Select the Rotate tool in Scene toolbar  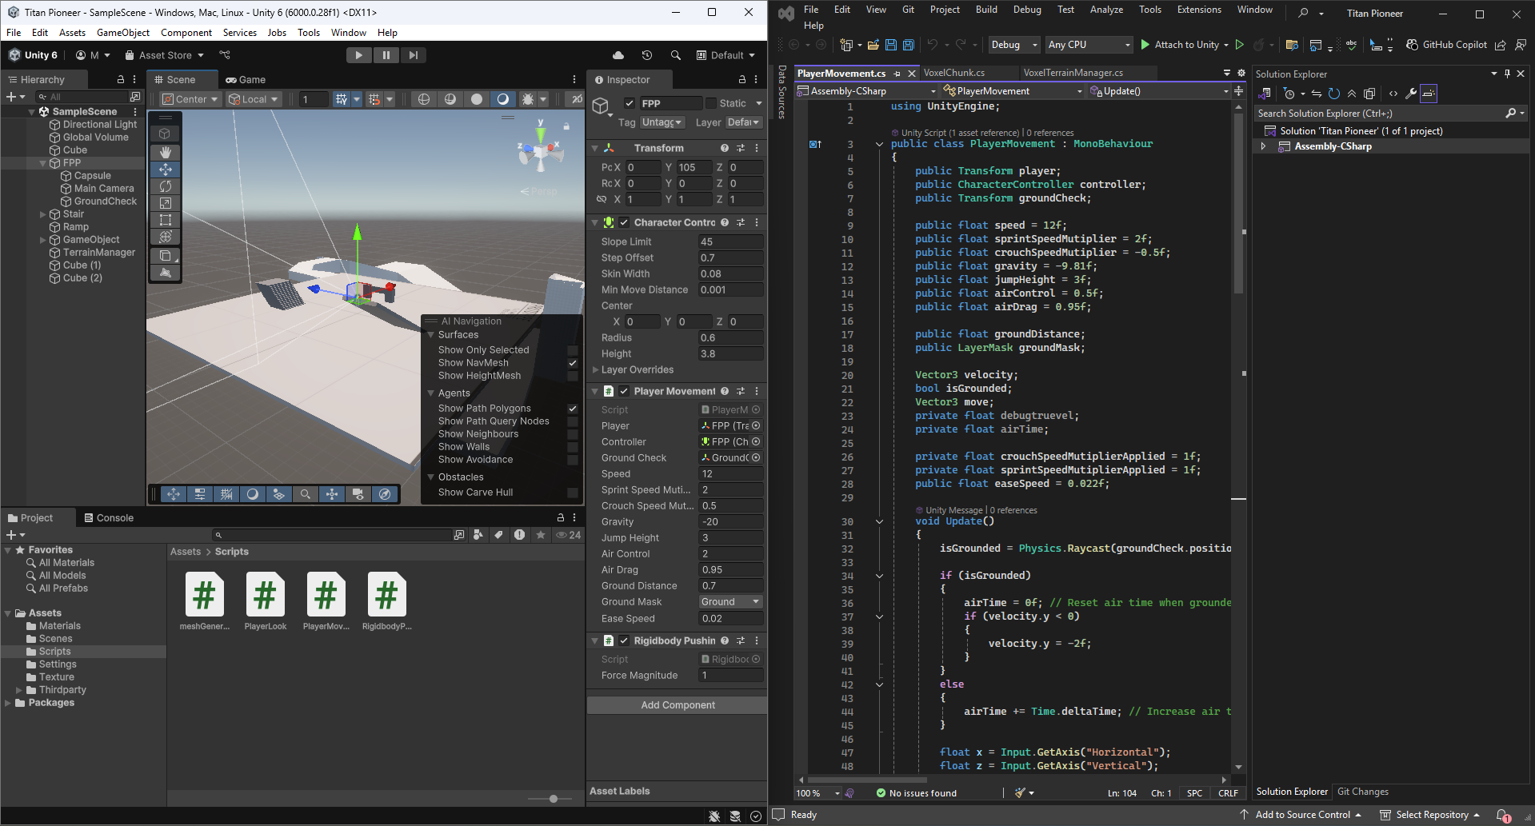166,186
